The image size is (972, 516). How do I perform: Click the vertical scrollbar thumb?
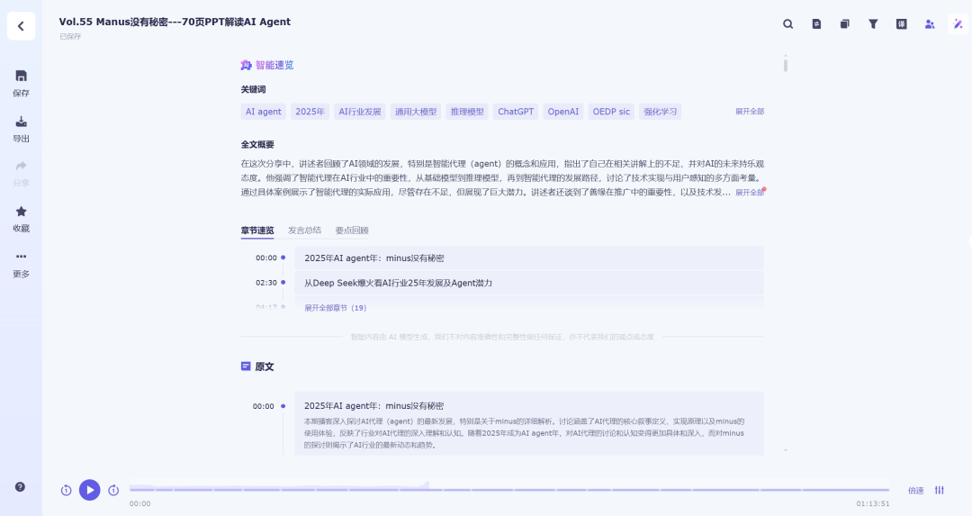[x=786, y=65]
